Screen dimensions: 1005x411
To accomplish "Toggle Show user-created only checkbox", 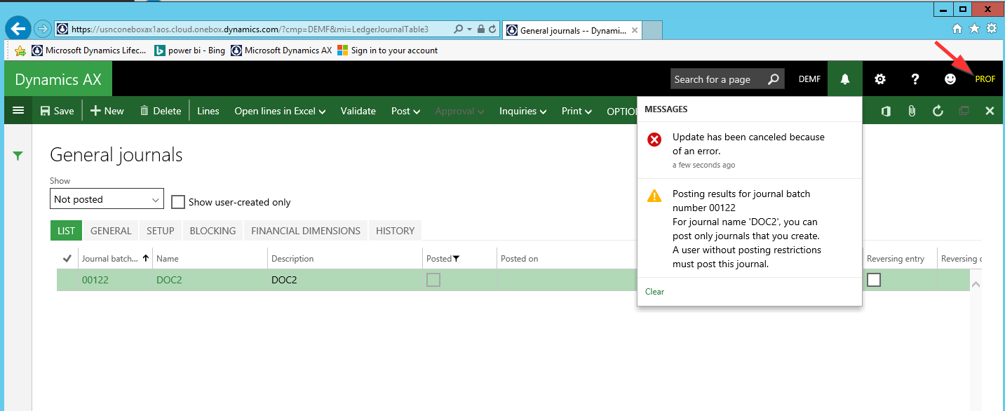I will tap(178, 202).
